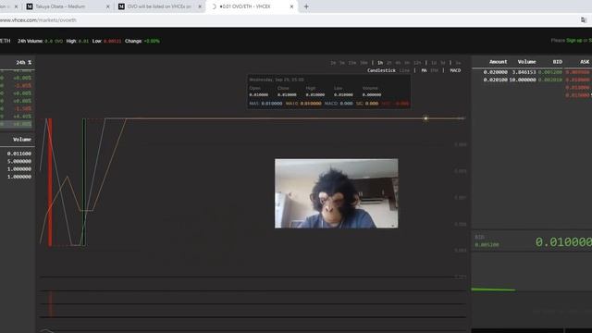The image size is (592, 333).
Task: Select the 30m chart timeframe
Action: click(x=364, y=63)
